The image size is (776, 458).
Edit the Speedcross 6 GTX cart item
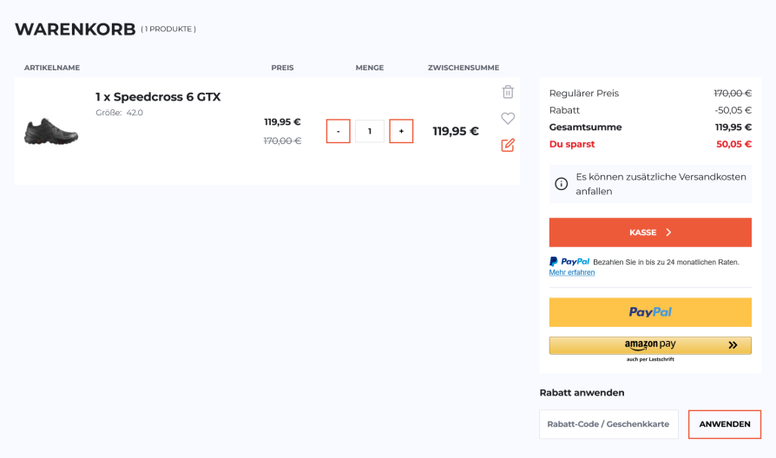pos(508,145)
